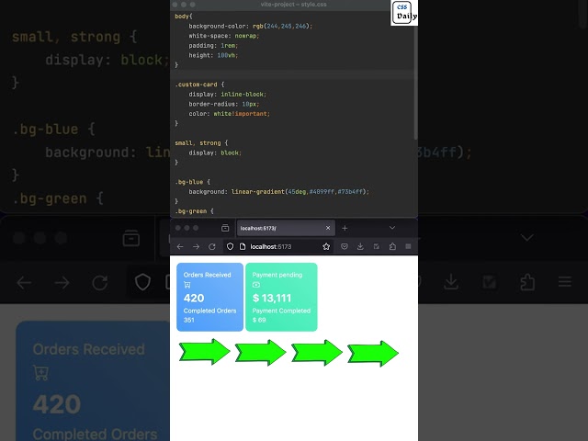Screen dimensions: 588x441
Task: Click the '351' completed orders value
Action: tap(189, 320)
